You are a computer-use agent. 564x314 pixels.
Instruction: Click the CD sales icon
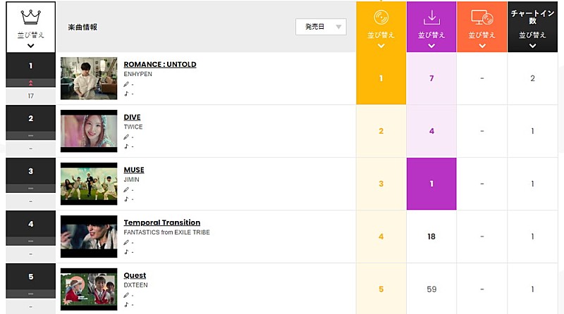click(381, 17)
